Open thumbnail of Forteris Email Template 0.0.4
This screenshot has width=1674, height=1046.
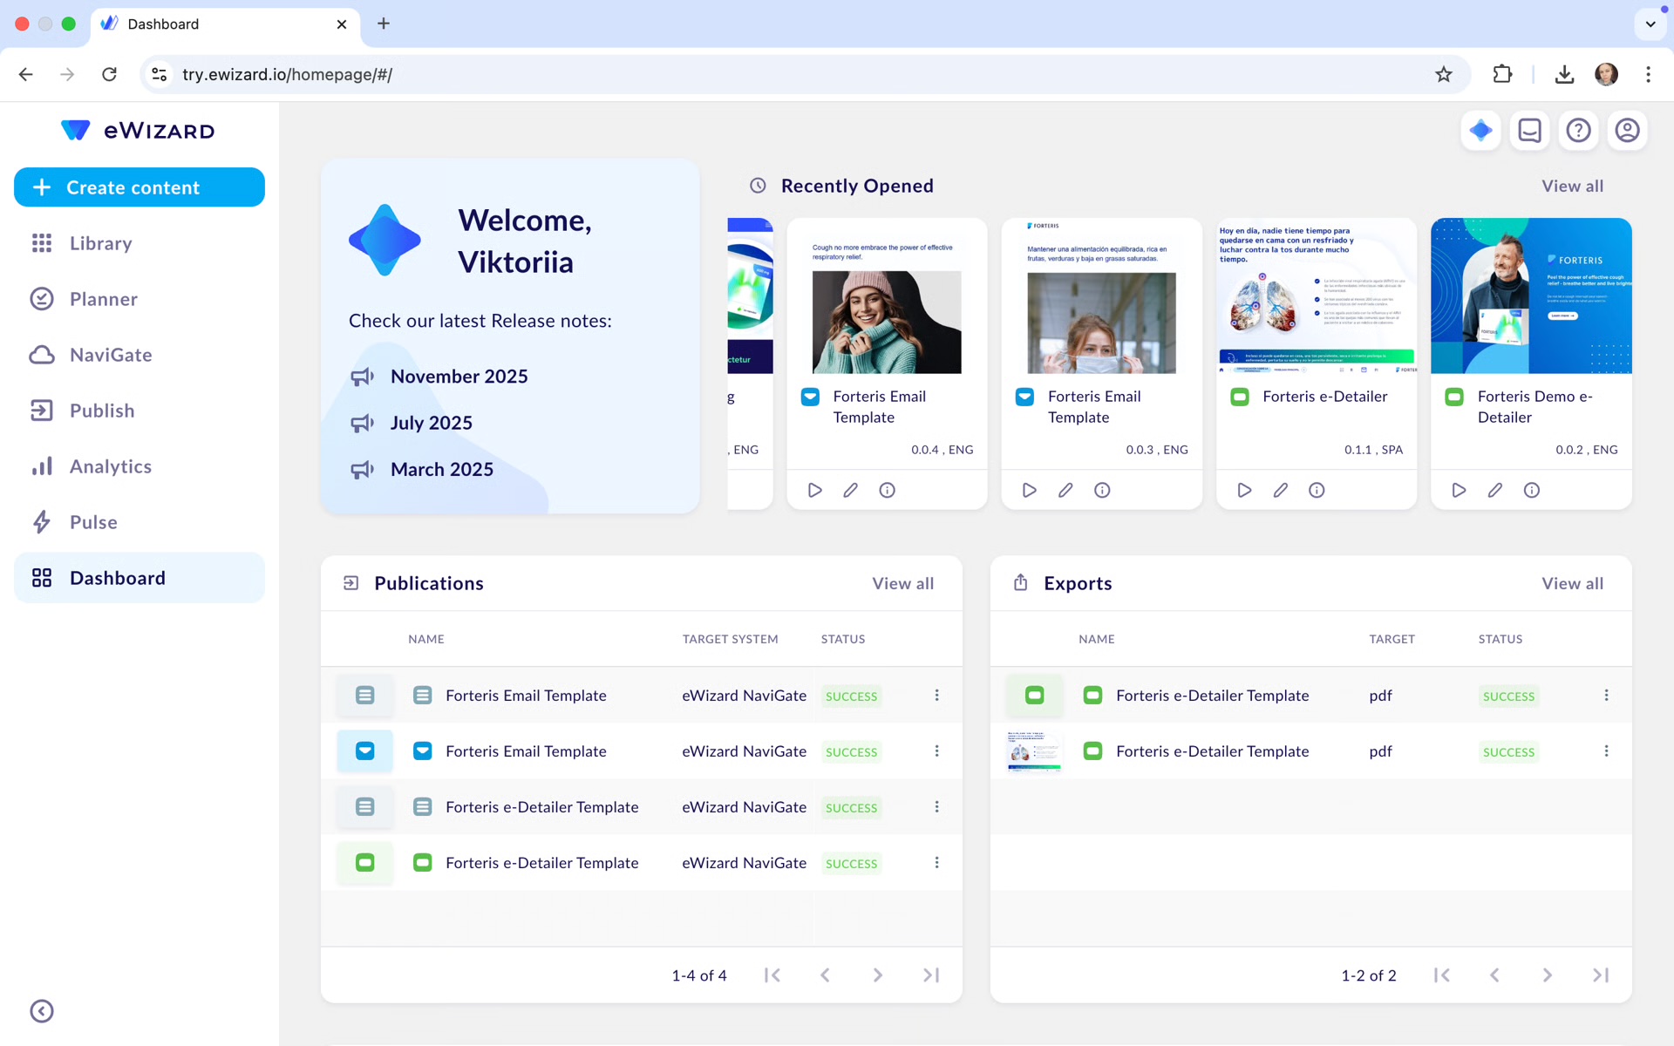tap(887, 296)
